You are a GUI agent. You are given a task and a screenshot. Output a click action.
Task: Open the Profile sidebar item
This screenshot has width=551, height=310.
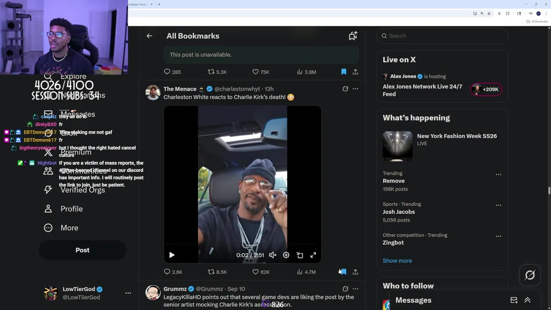pyautogui.click(x=63, y=209)
